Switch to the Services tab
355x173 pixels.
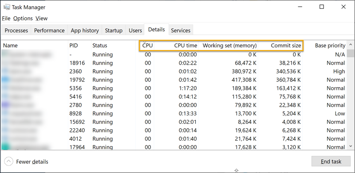point(181,31)
